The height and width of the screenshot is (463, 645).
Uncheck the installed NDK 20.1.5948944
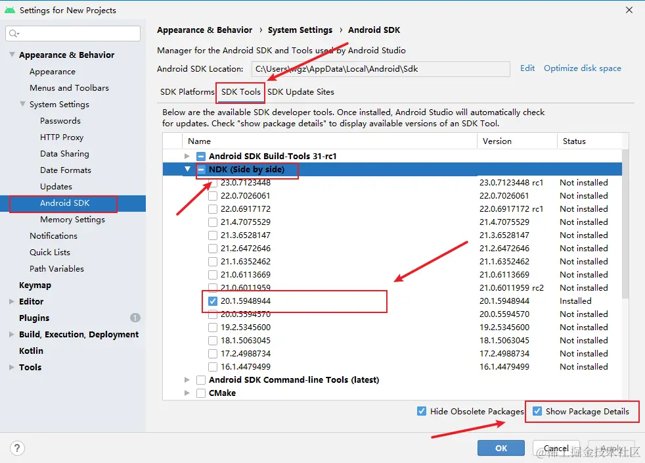click(x=213, y=301)
